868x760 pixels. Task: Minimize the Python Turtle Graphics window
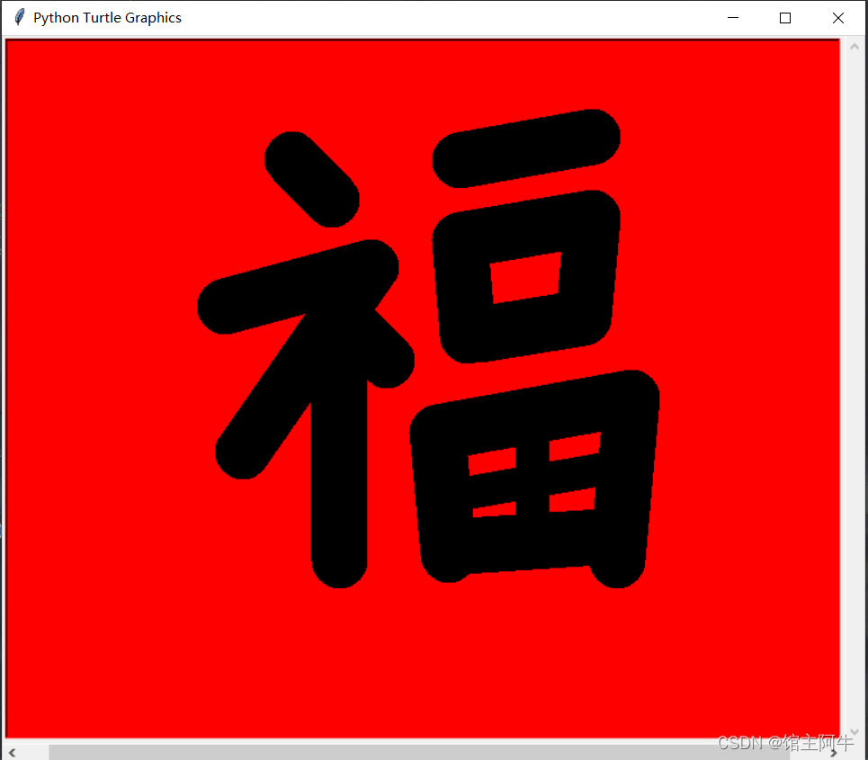click(x=732, y=17)
